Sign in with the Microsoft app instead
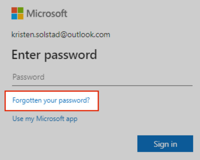Image resolution: width=200 pixels, height=160 pixels. tap(45, 118)
